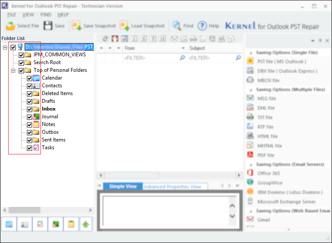This screenshot has height=243, width=332.
Task: Select the Drafts folder in tree
Action: (49, 101)
